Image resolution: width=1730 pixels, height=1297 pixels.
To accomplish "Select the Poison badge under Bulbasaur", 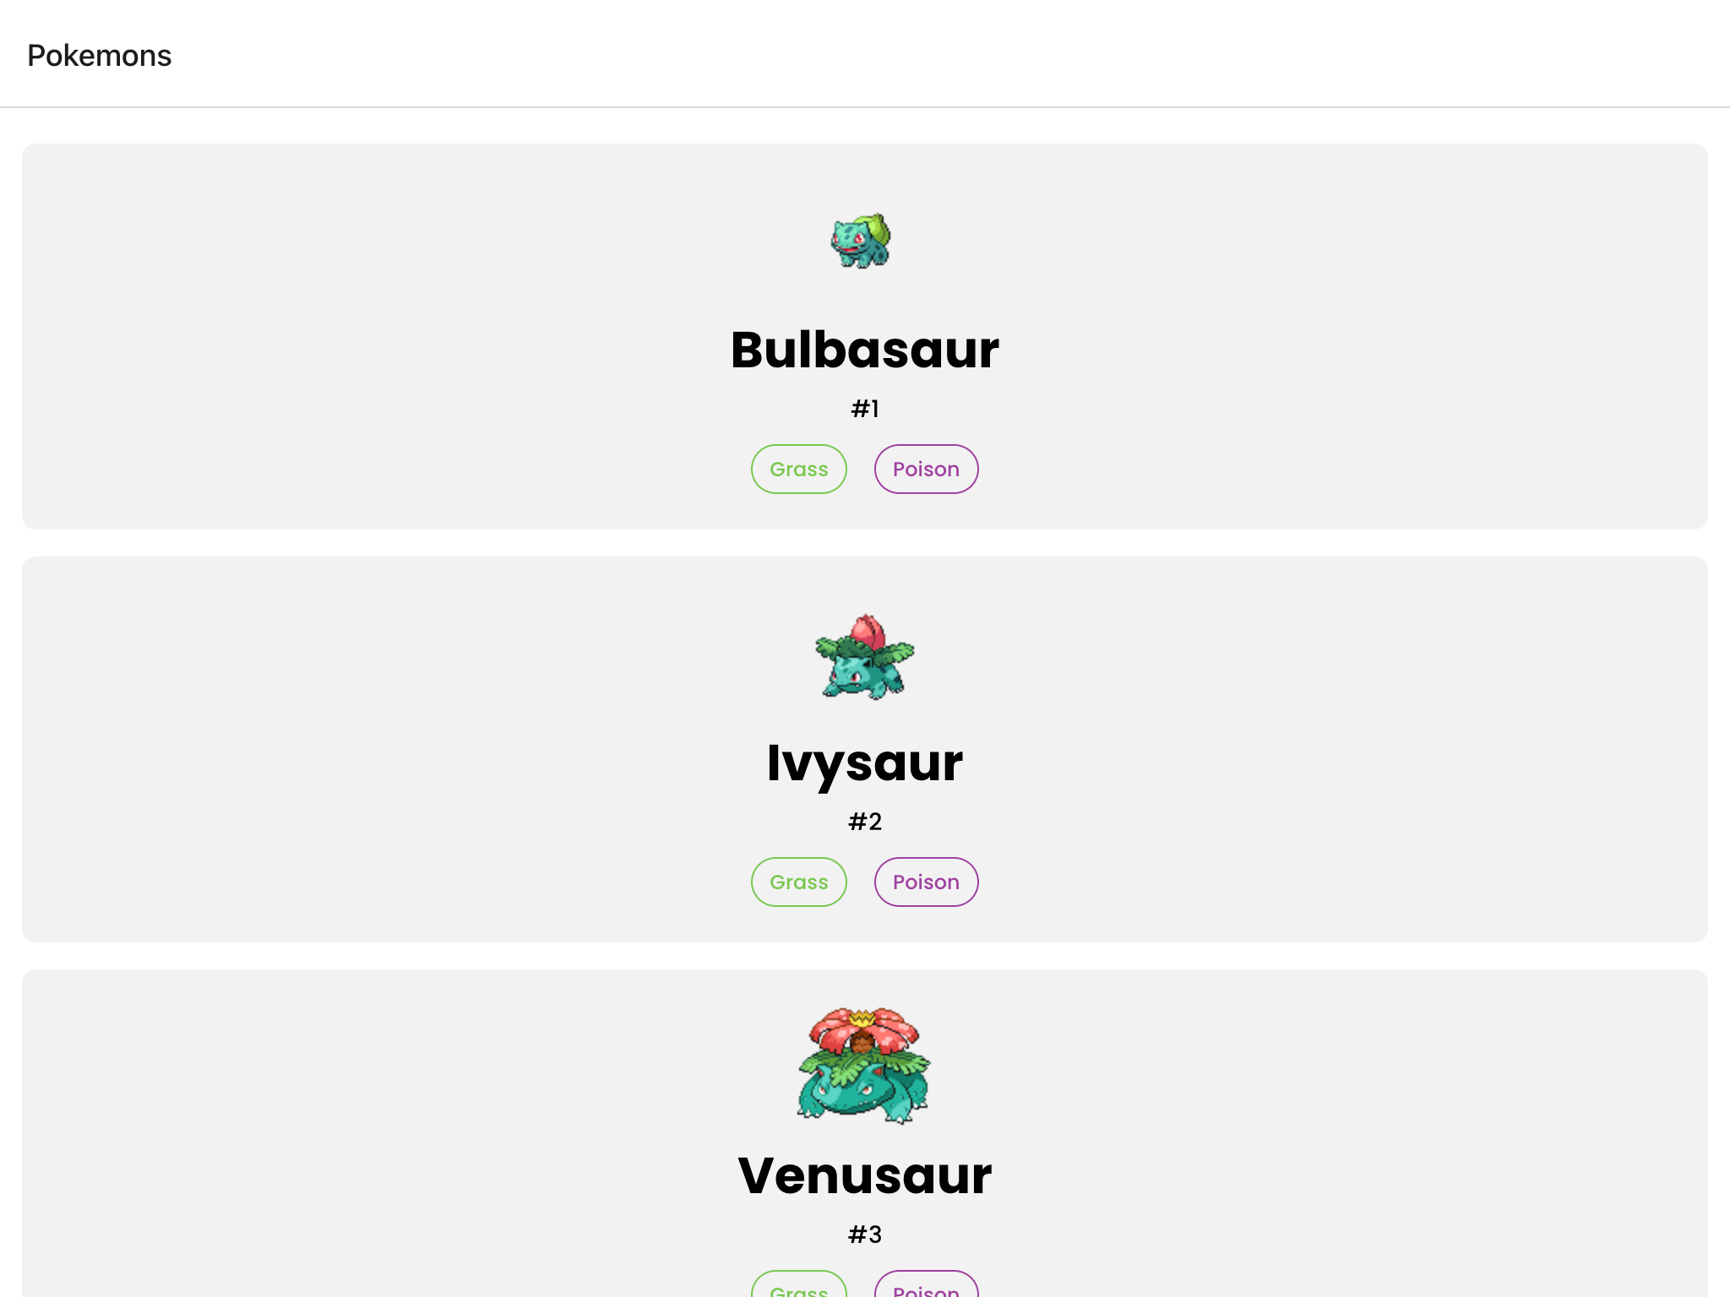I will click(926, 469).
